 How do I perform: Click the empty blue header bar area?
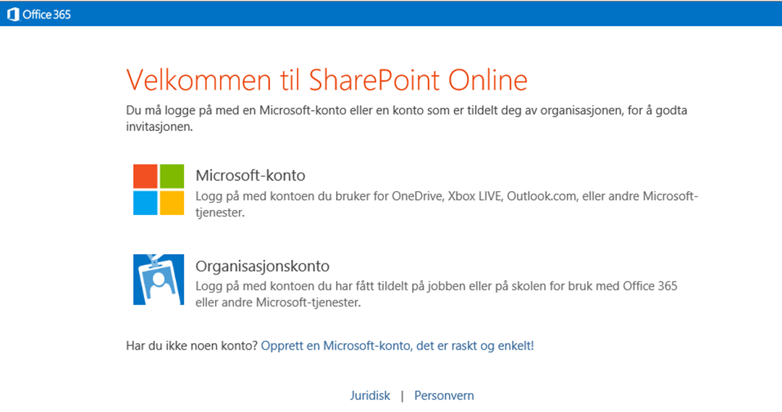pos(434,14)
